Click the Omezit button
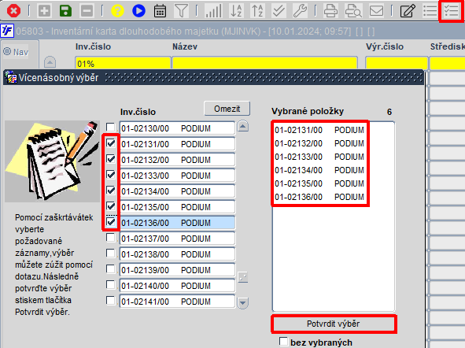Viewport: 465px width, 348px height. coord(227,109)
